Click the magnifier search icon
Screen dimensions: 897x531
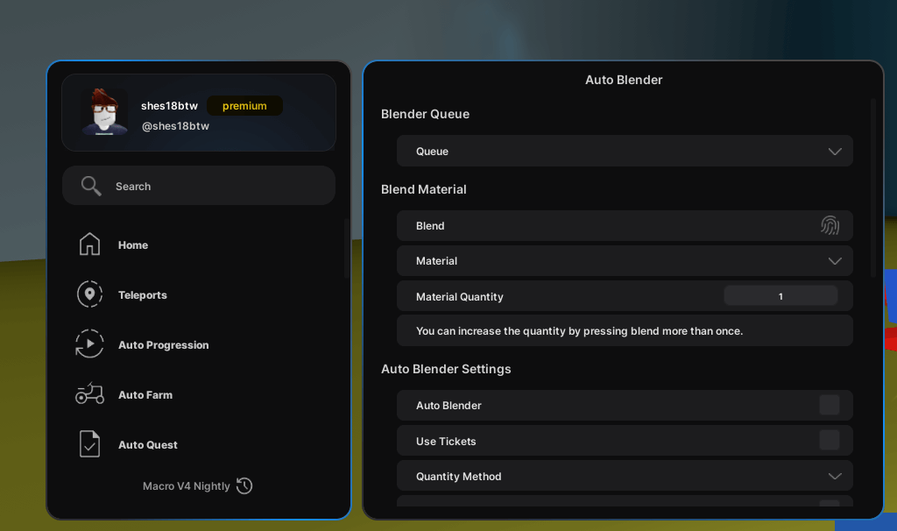[x=91, y=186]
